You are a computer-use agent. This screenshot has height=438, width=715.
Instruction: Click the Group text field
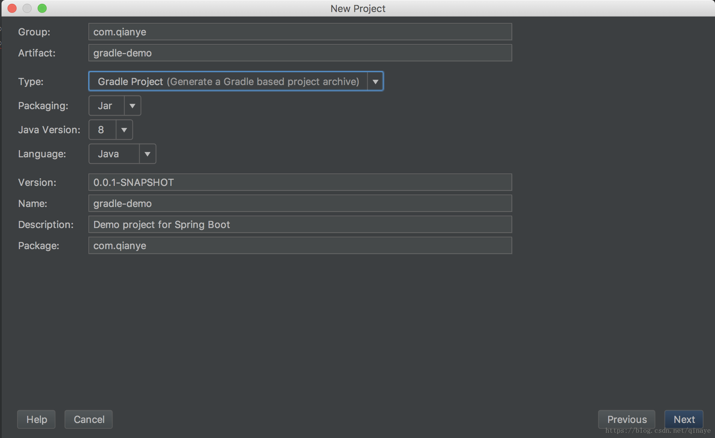300,32
